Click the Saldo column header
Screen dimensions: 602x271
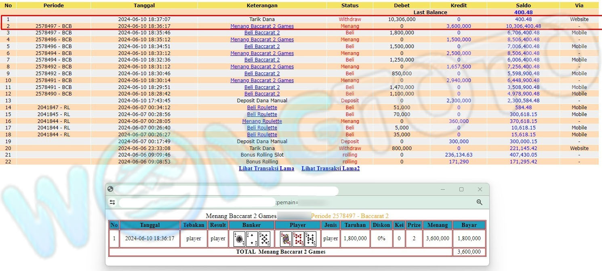coord(523,6)
